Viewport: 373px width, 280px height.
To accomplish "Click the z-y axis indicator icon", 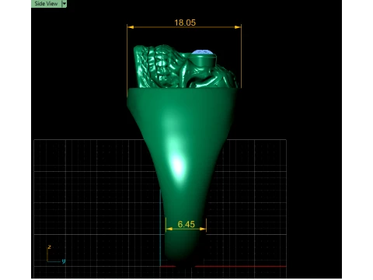I will pos(56,254).
